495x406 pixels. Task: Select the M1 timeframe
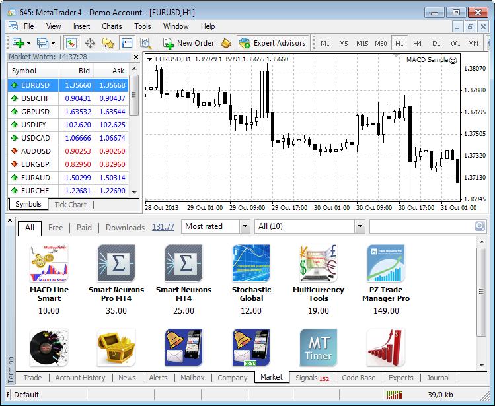(325, 43)
